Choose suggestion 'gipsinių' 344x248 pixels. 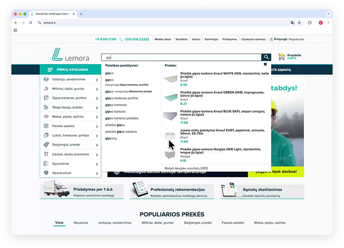point(111,139)
